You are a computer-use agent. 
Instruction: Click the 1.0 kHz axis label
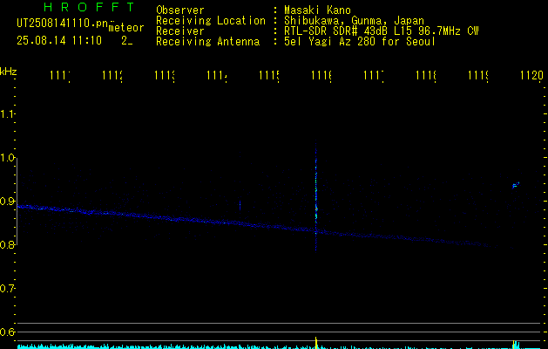click(7, 158)
